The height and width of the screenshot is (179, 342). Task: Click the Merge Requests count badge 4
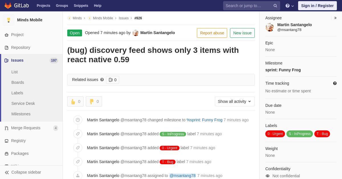(56, 128)
